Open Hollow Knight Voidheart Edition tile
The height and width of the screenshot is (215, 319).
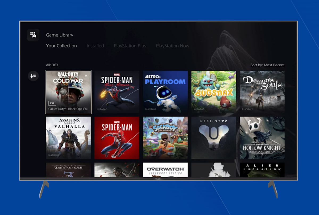point(262,138)
